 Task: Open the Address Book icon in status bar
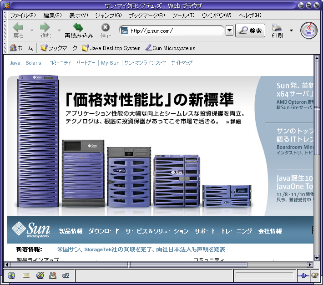(53, 275)
